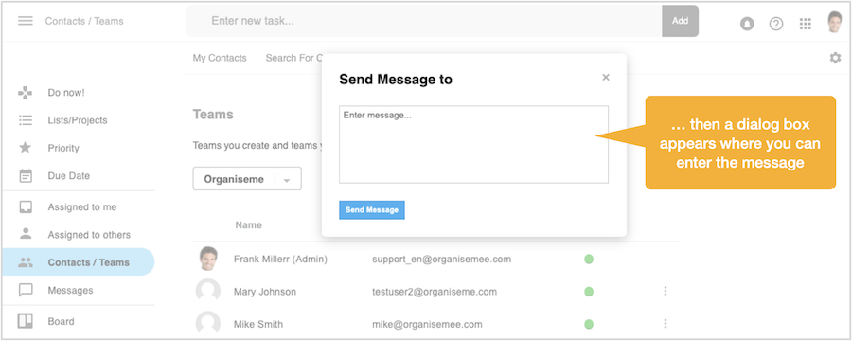852x341 pixels.
Task: Click the Contacts / Teams people icon
Action: [26, 262]
